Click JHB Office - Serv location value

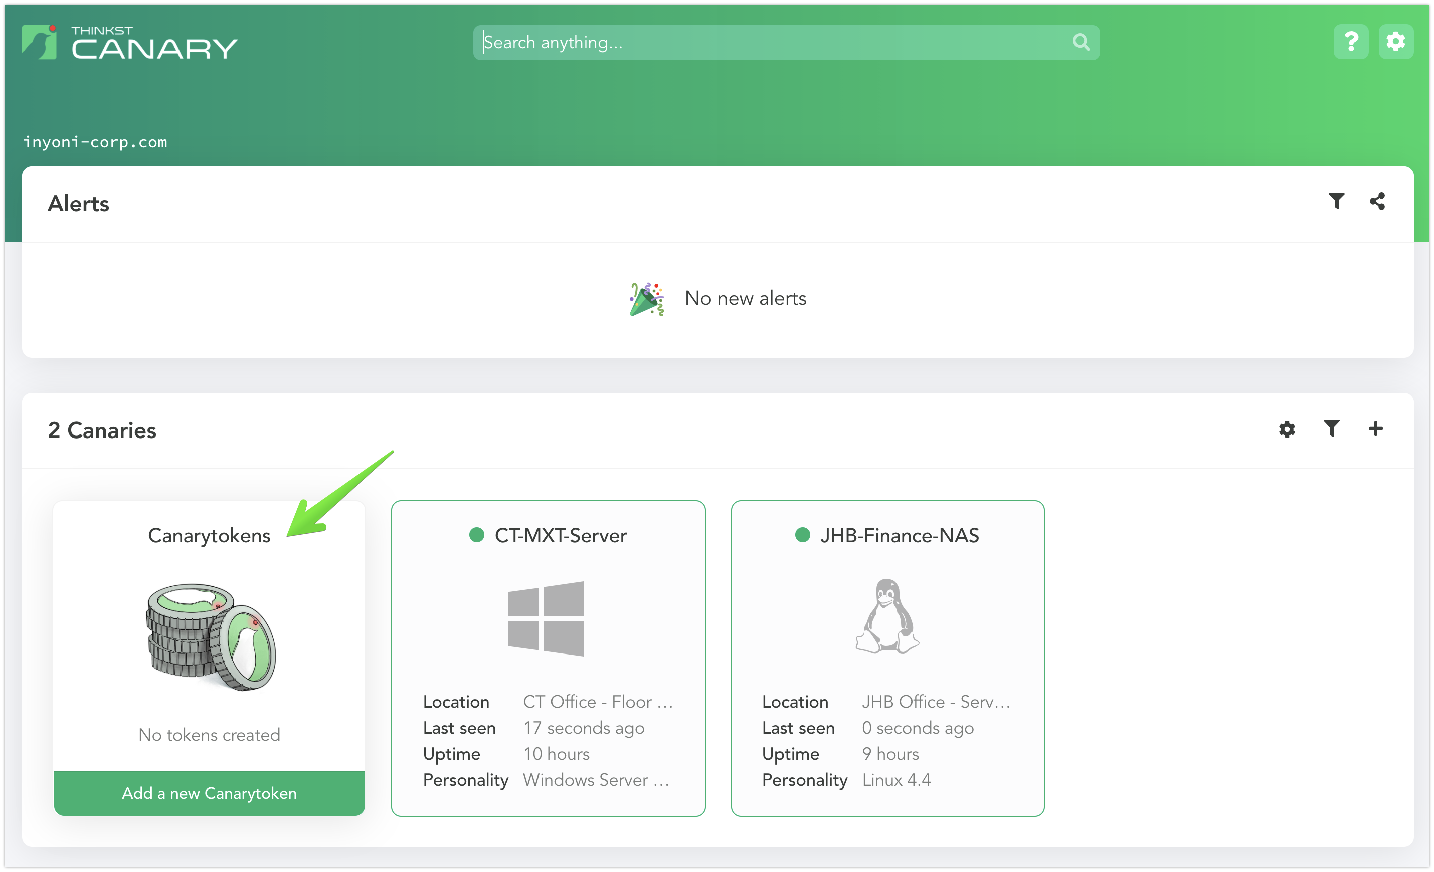tap(936, 702)
